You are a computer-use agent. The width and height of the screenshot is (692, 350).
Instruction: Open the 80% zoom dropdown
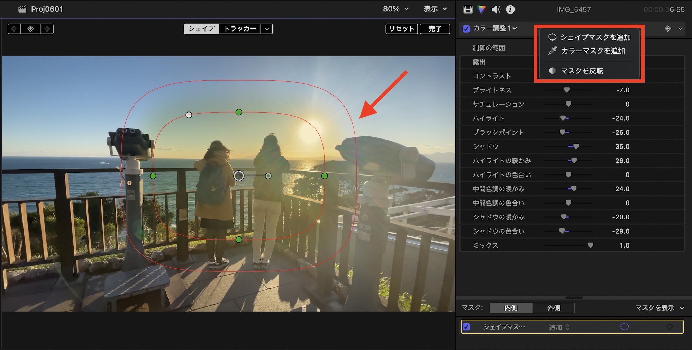click(396, 9)
